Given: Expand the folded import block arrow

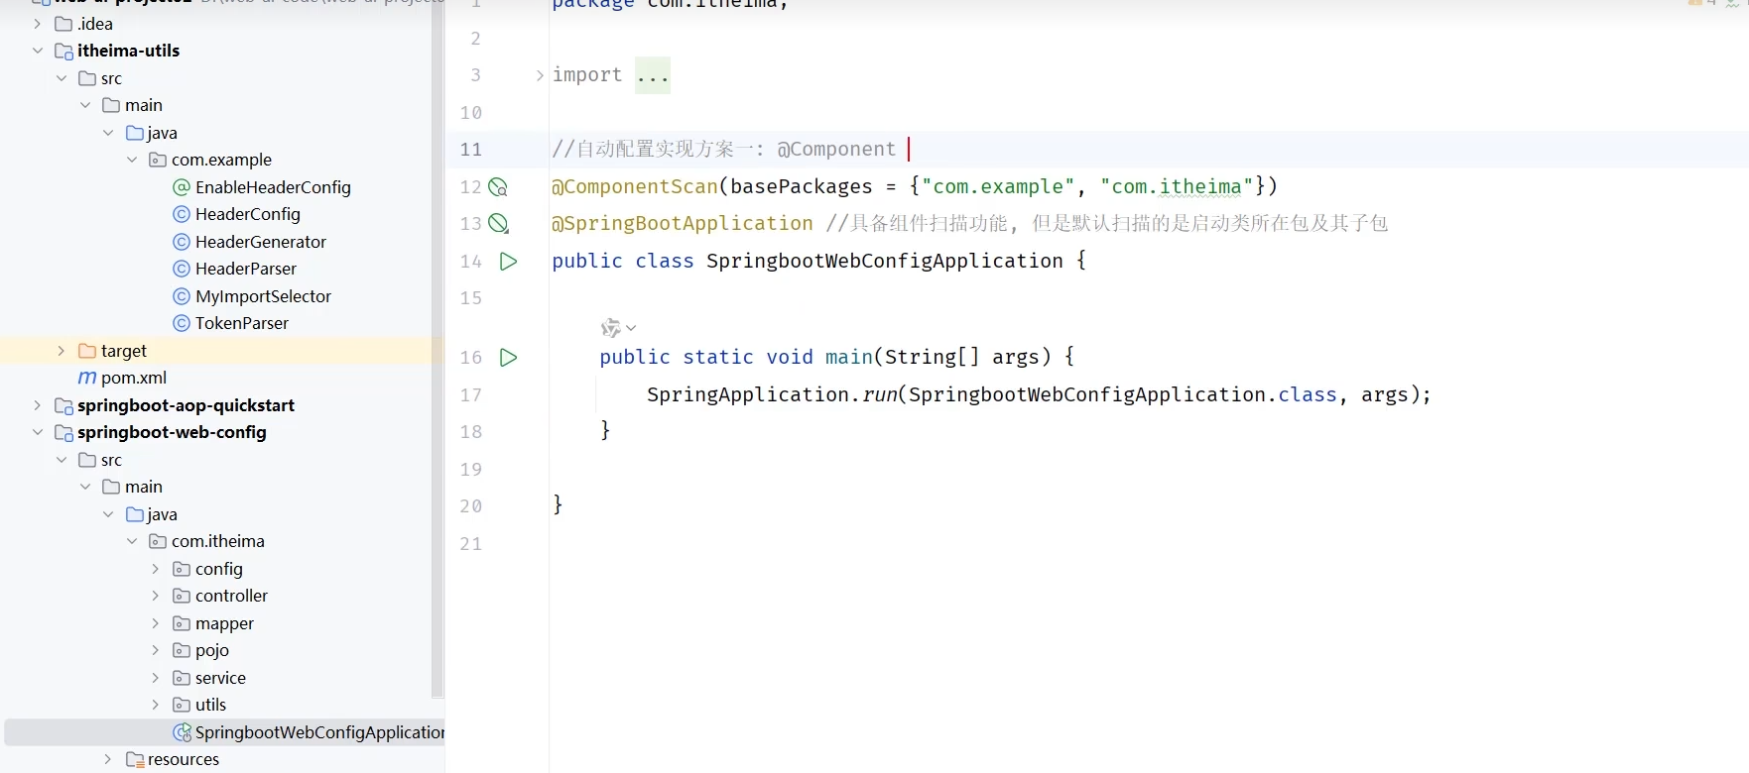Looking at the screenshot, I should (x=540, y=75).
